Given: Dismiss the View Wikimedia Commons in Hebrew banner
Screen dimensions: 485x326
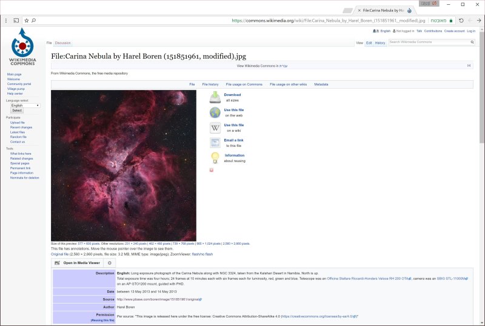Looking at the screenshot, I should (x=469, y=66).
